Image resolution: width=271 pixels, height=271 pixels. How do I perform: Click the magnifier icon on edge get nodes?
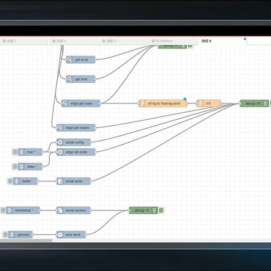tap(60, 127)
